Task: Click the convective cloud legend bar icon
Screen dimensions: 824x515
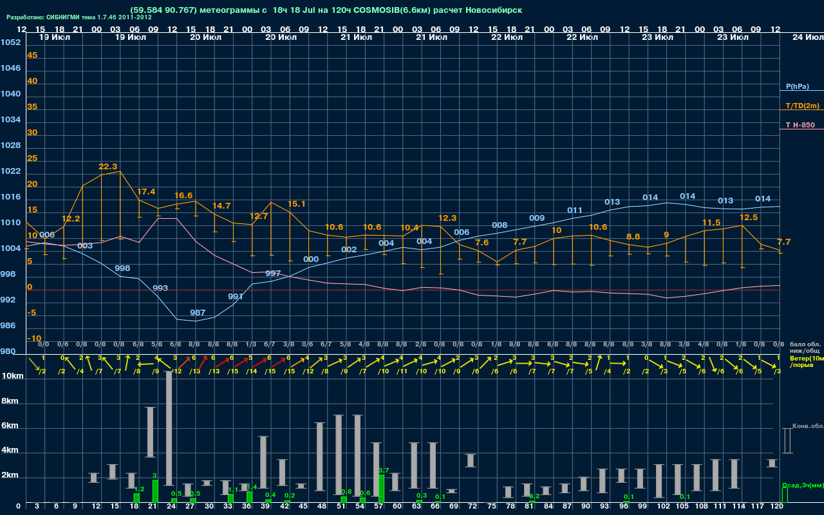Action: point(787,440)
